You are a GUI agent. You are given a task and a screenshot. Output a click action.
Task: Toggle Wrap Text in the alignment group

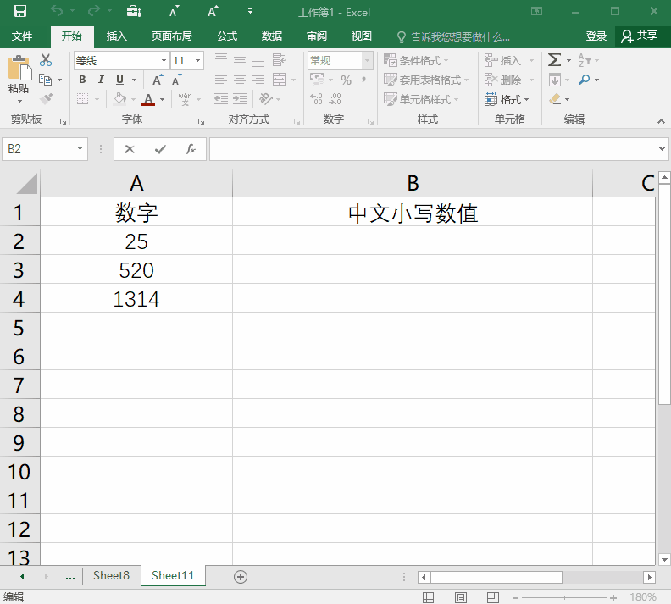(x=279, y=60)
